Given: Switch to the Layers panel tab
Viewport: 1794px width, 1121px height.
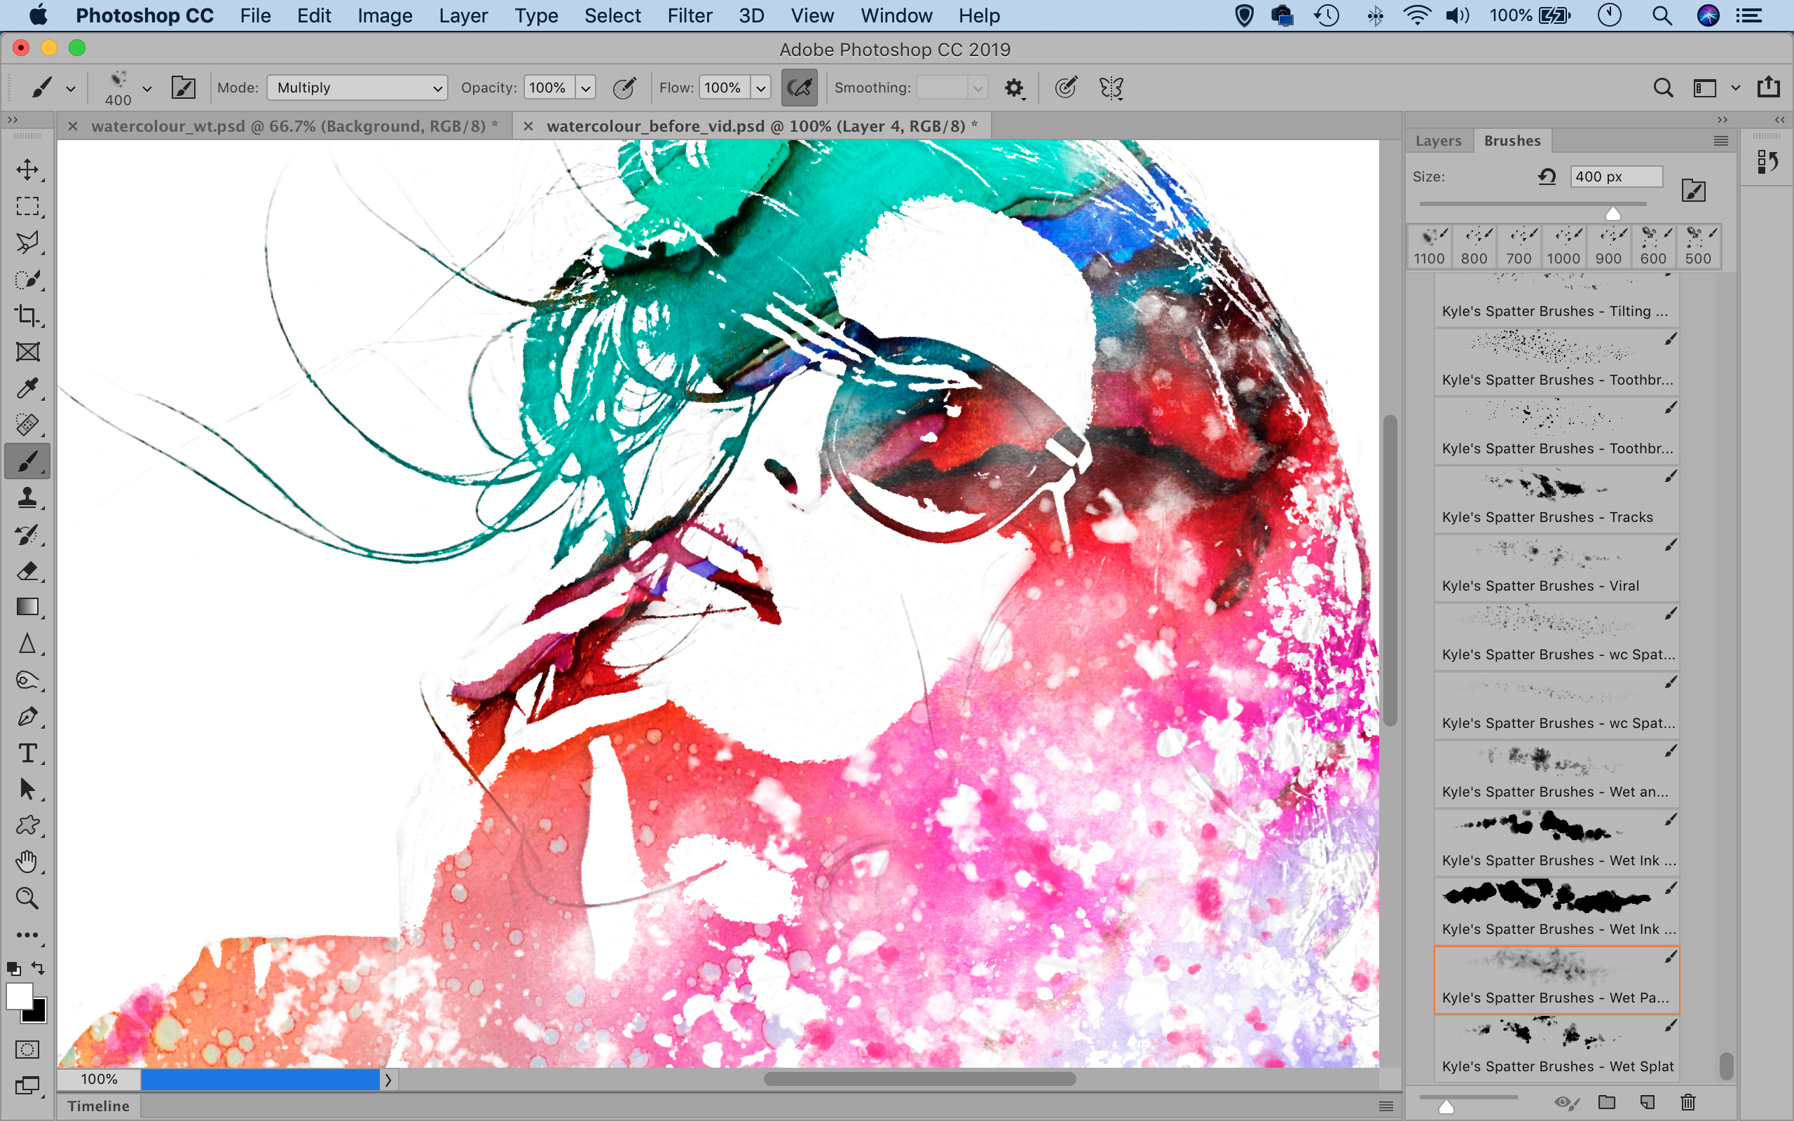Looking at the screenshot, I should click(1438, 141).
